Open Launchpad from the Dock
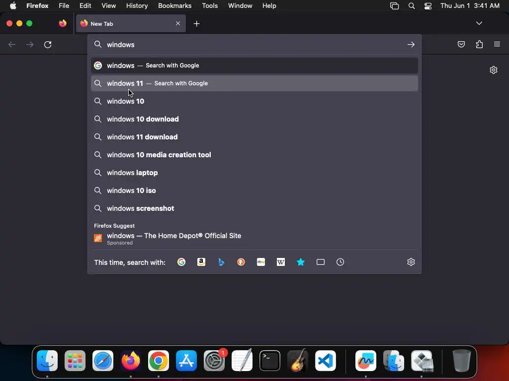509x381 pixels. (x=75, y=361)
